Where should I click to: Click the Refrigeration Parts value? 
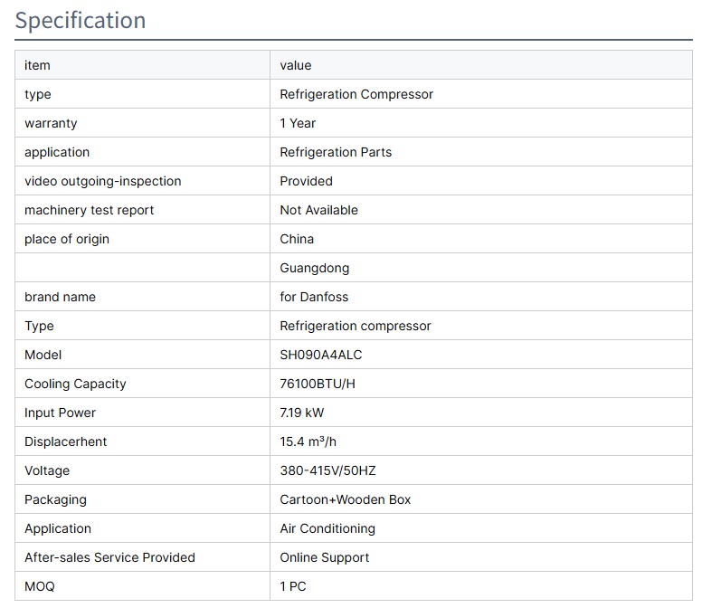click(x=335, y=152)
